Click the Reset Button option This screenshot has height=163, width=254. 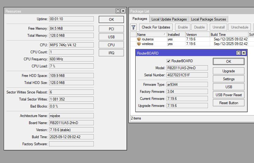point(229,103)
